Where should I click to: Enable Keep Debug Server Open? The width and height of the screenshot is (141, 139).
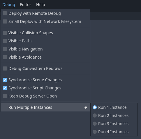45,96
